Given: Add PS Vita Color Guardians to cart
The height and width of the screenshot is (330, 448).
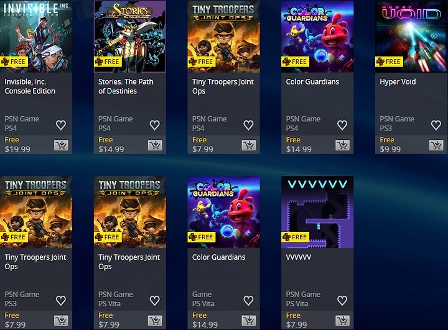Looking at the screenshot, I should click(248, 321).
